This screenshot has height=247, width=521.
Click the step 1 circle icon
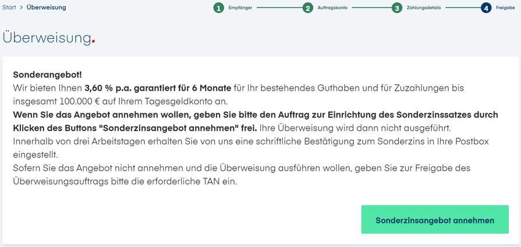pyautogui.click(x=218, y=8)
